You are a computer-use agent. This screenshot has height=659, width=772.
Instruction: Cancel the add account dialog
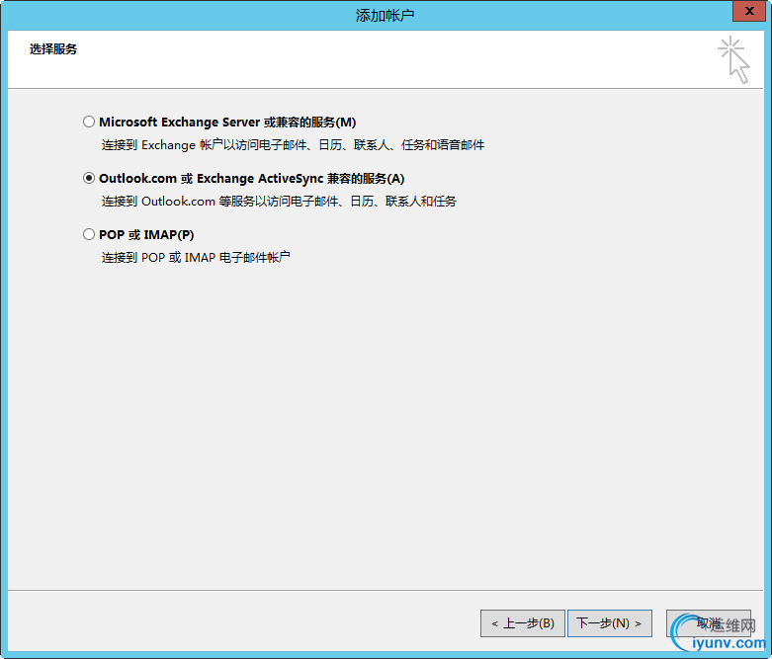[x=709, y=623]
